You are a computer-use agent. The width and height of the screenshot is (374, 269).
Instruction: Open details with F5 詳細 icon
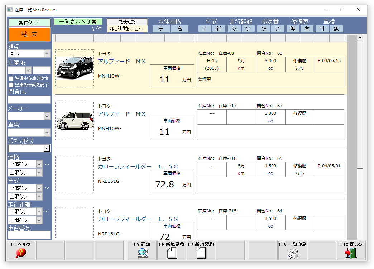[x=142, y=253]
